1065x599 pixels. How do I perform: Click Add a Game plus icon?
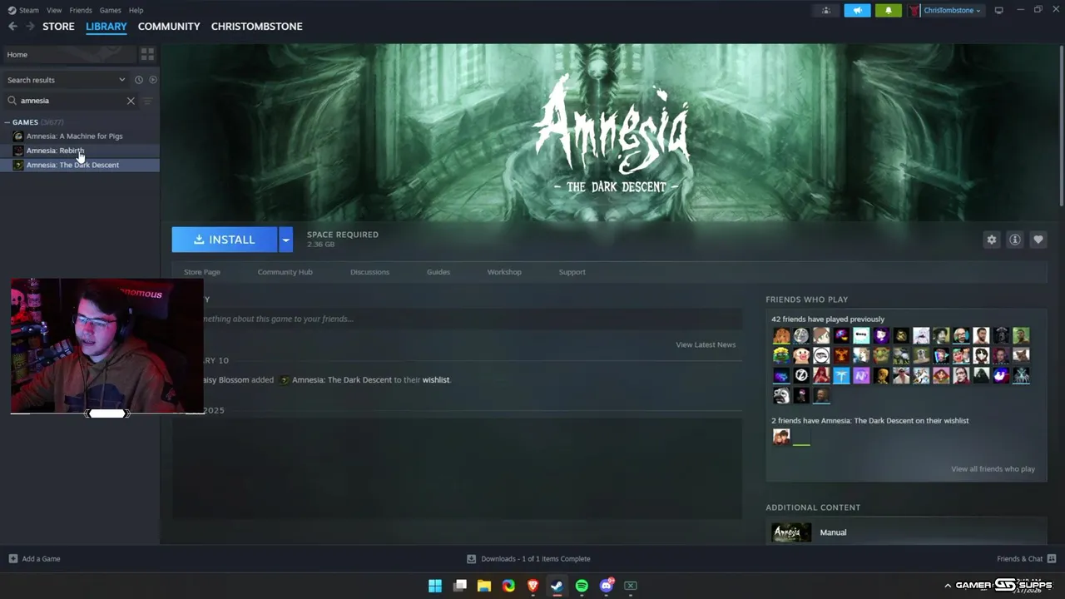(12, 558)
